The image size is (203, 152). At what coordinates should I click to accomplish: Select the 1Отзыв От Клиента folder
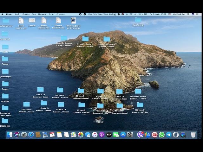(x=40, y=92)
